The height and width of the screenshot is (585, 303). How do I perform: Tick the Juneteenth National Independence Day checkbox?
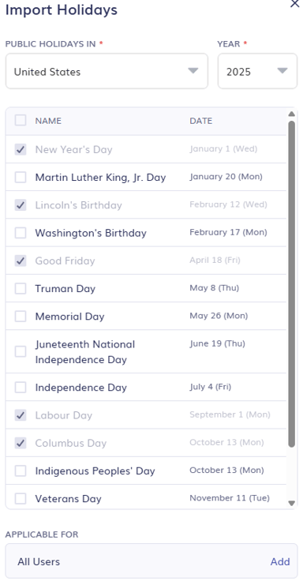(x=21, y=351)
